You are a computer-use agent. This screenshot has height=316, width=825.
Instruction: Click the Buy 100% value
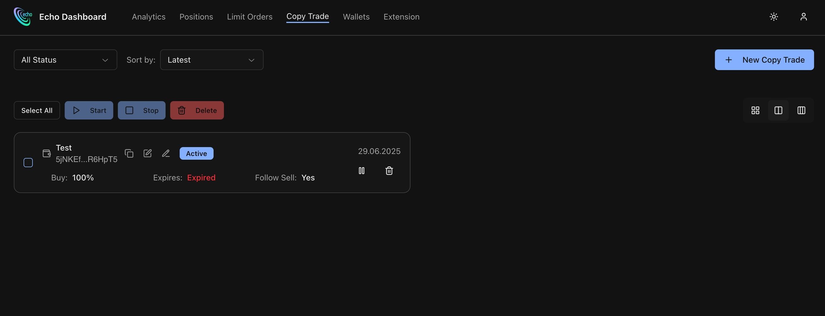pyautogui.click(x=83, y=178)
